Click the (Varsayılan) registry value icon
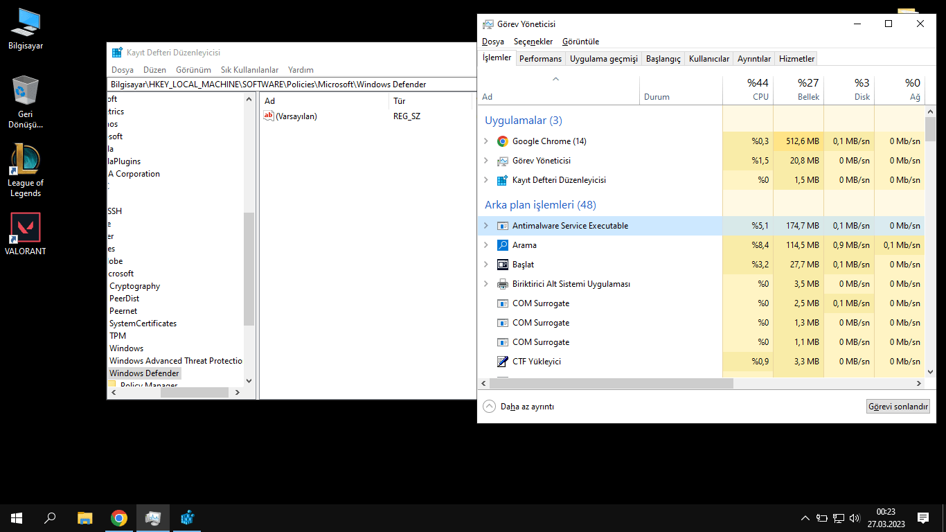Screen dimensions: 946x532 point(269,116)
